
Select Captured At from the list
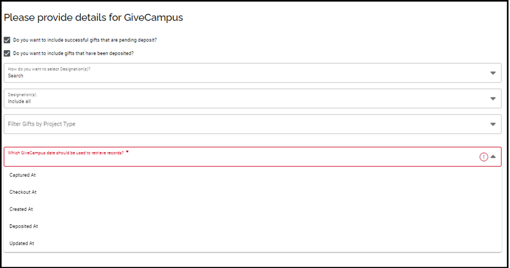22,174
